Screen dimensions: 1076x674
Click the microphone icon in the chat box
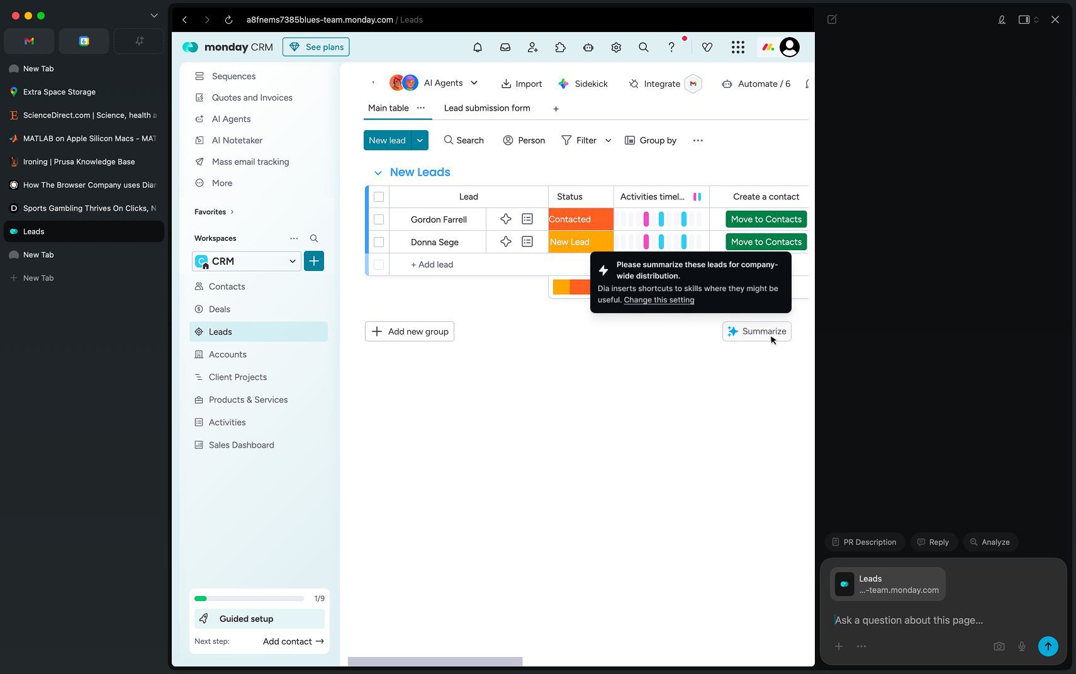coord(1022,646)
